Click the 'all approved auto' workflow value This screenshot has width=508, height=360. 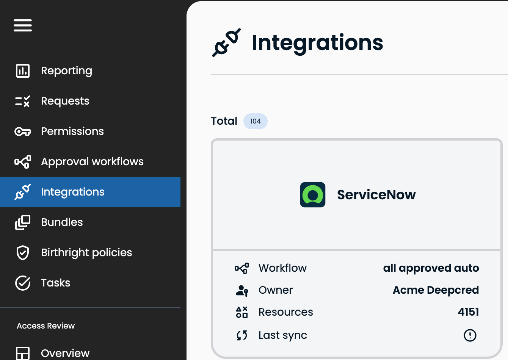click(x=431, y=268)
